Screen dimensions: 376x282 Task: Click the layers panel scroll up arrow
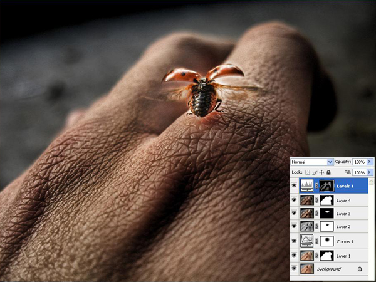(372, 181)
